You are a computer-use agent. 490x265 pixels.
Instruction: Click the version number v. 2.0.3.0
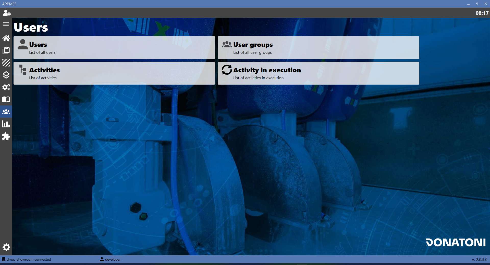click(x=480, y=259)
